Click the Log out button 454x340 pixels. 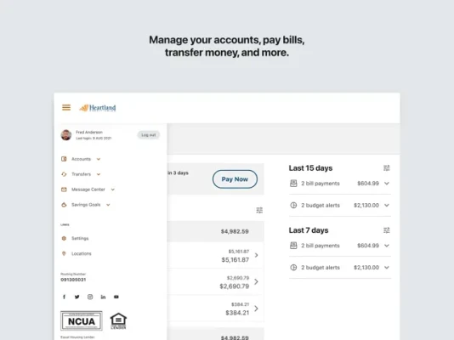149,135
